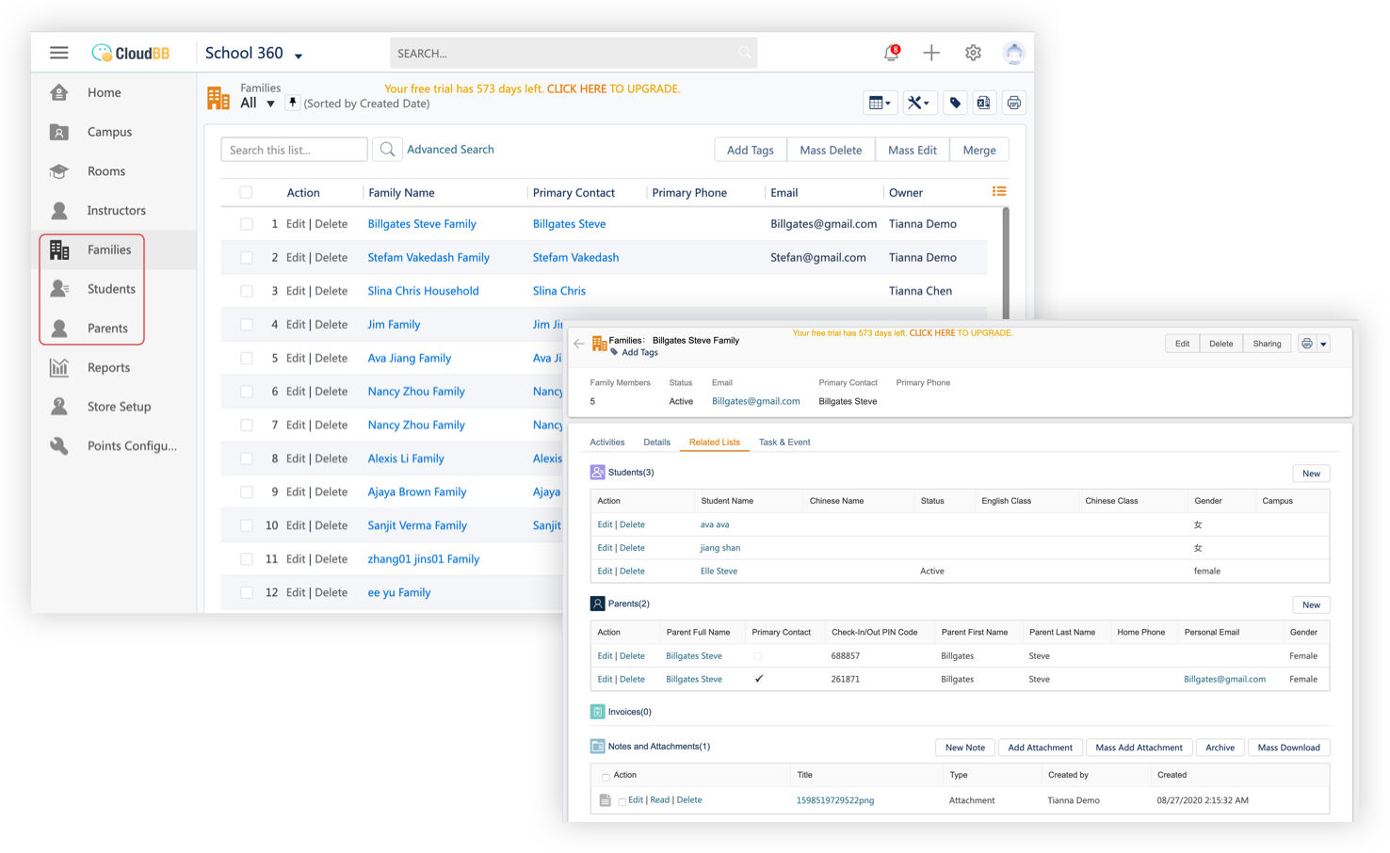Click the Sharing button
Screen dimensions: 1390x853
[x=1267, y=344]
